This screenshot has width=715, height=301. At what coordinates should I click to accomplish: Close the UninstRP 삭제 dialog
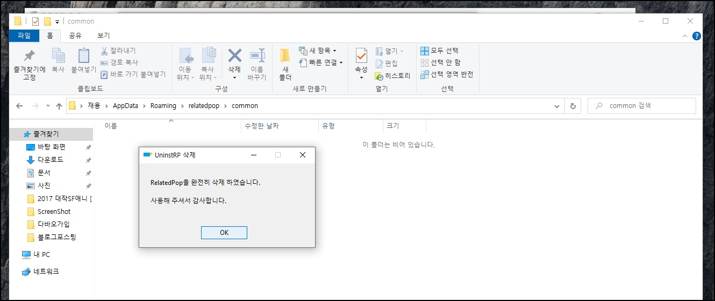(x=302, y=155)
